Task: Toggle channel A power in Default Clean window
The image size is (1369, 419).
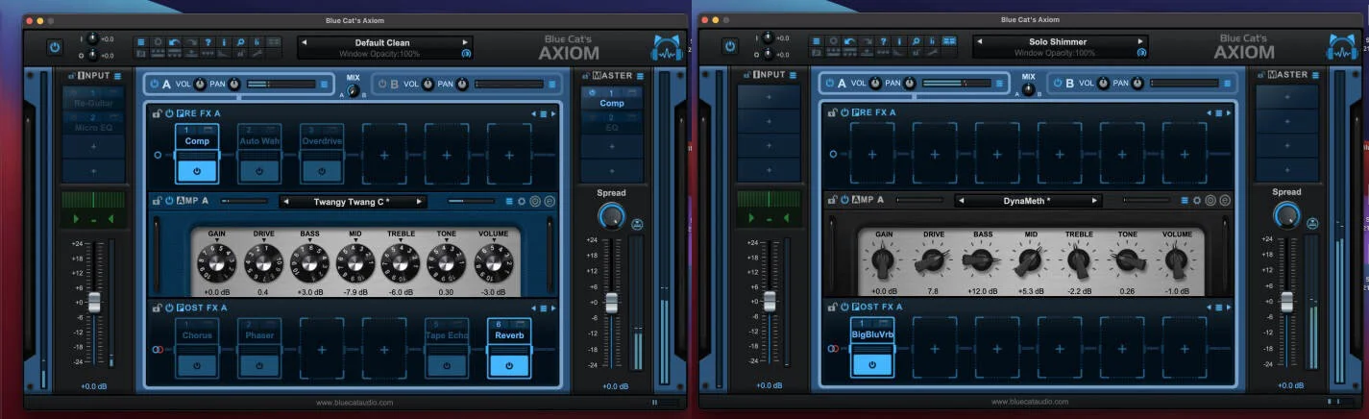Action: click(155, 84)
